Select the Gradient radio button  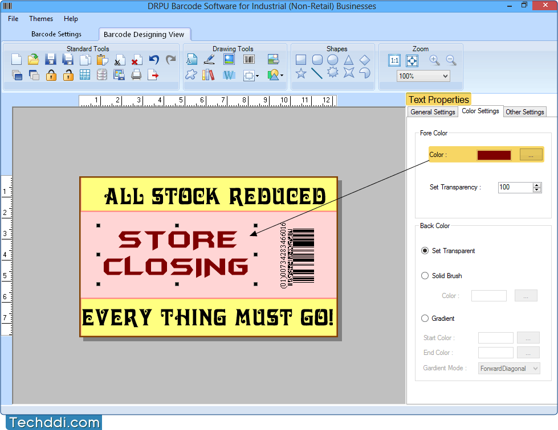pyautogui.click(x=425, y=318)
